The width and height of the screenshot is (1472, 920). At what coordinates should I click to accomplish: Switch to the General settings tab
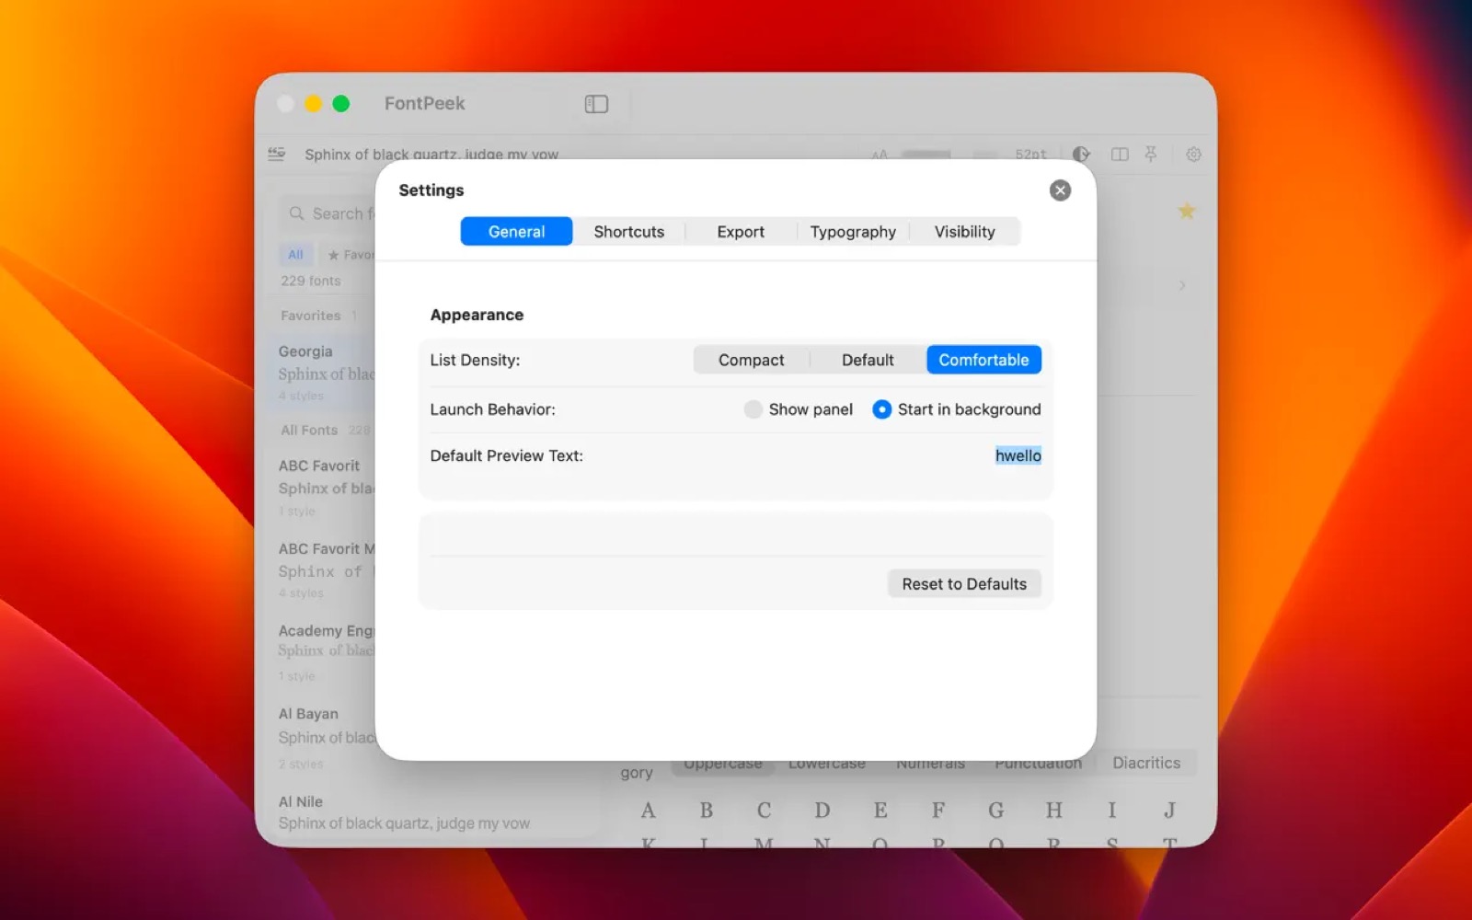point(516,232)
